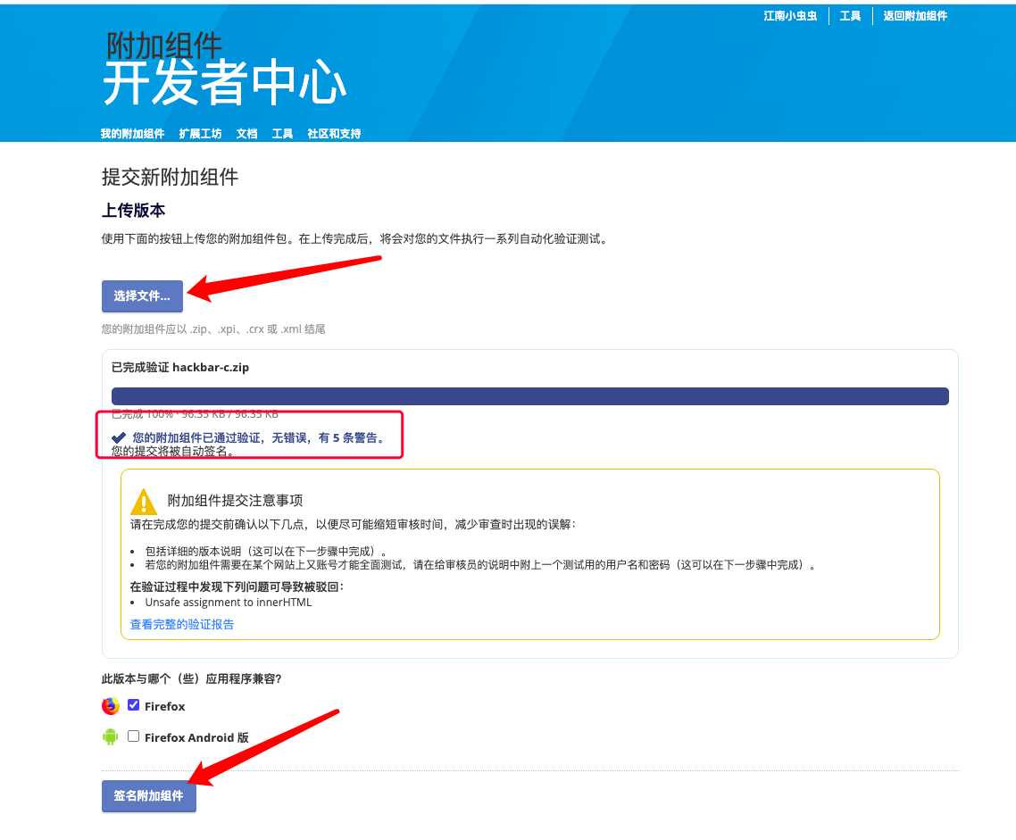This screenshot has height=840, width=1016.
Task: Click the green Android robot icon
Action: pyautogui.click(x=111, y=736)
